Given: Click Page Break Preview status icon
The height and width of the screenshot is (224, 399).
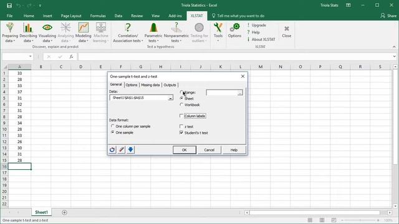Looking at the screenshot, I should click(334, 220).
